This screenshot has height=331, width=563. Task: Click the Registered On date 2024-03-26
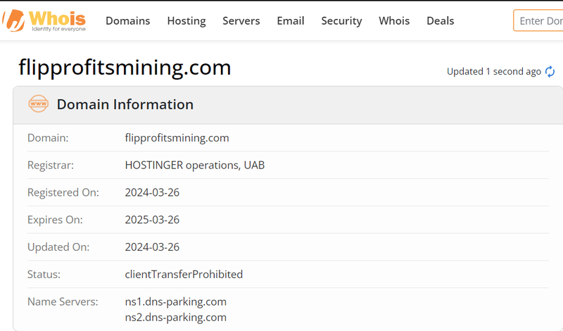point(152,192)
